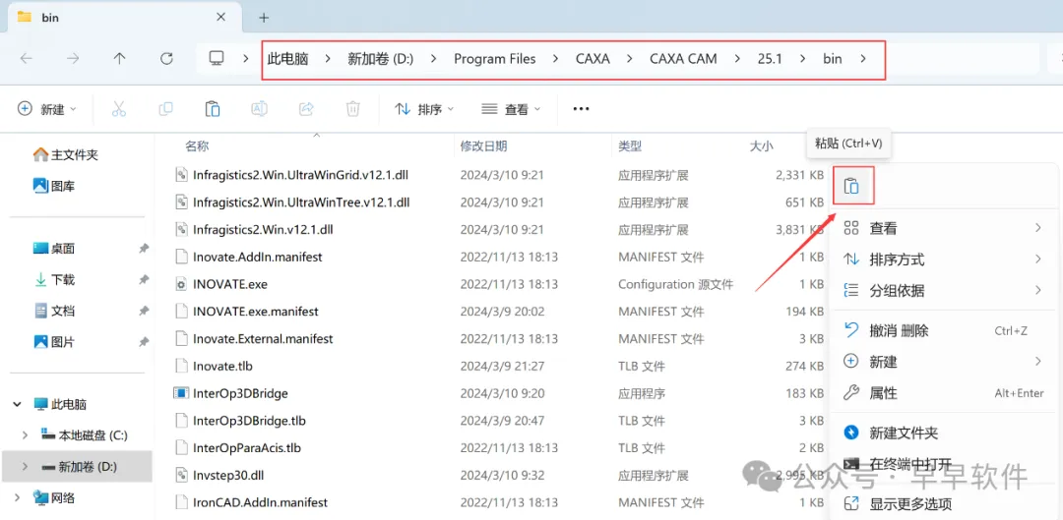Collapse the 此电脑 tree node
Screen dimensions: 1063x520
coord(17,405)
